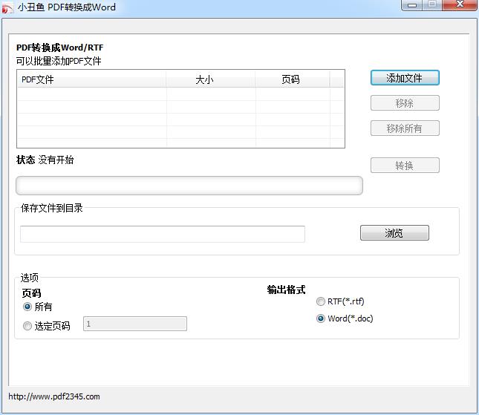Click the 添加文件 button

(x=405, y=78)
